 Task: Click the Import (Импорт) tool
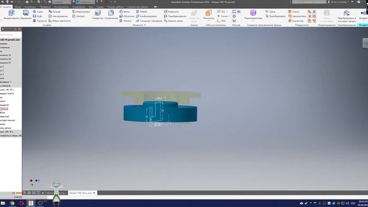click(79, 16)
